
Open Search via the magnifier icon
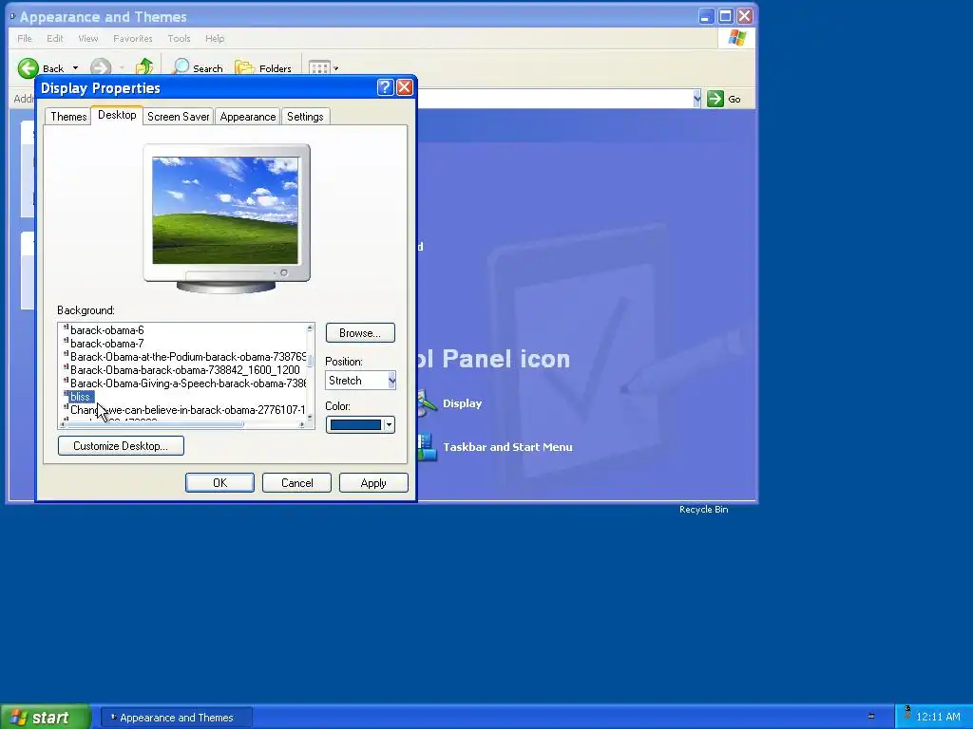click(x=181, y=67)
